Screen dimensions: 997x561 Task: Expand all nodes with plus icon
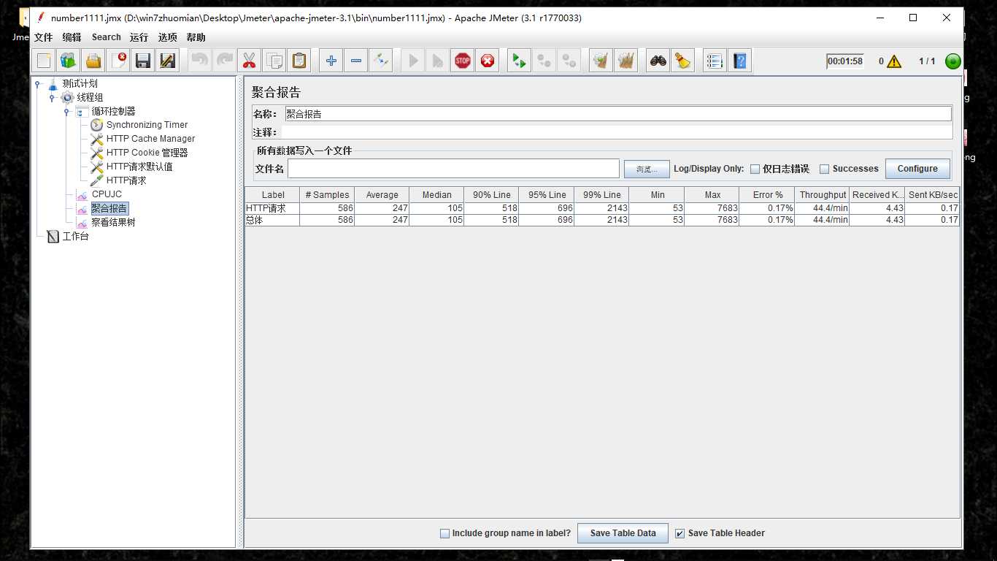coord(331,61)
